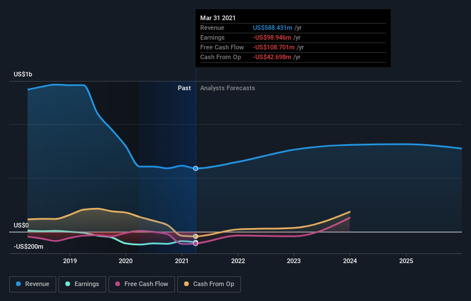This screenshot has width=471, height=301.
Task: Click the Earnings row label in tooltip
Action: 212,37
